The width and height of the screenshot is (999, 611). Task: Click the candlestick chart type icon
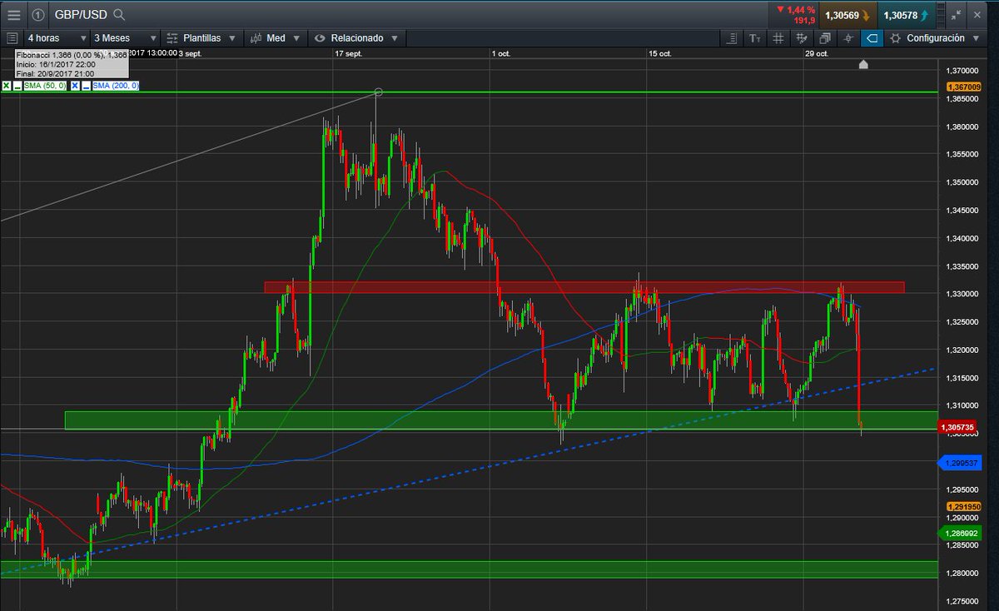pos(255,38)
